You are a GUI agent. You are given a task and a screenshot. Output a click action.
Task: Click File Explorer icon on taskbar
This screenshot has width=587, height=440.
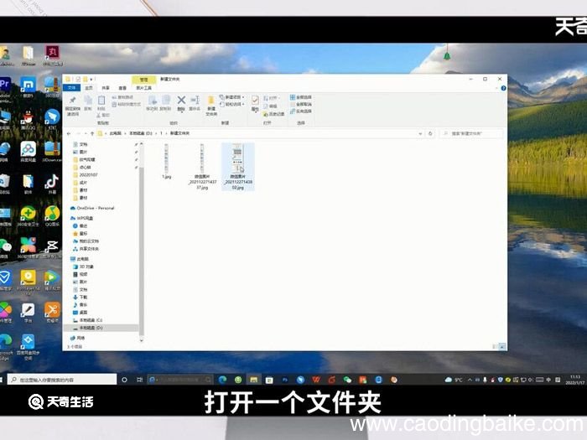254,380
